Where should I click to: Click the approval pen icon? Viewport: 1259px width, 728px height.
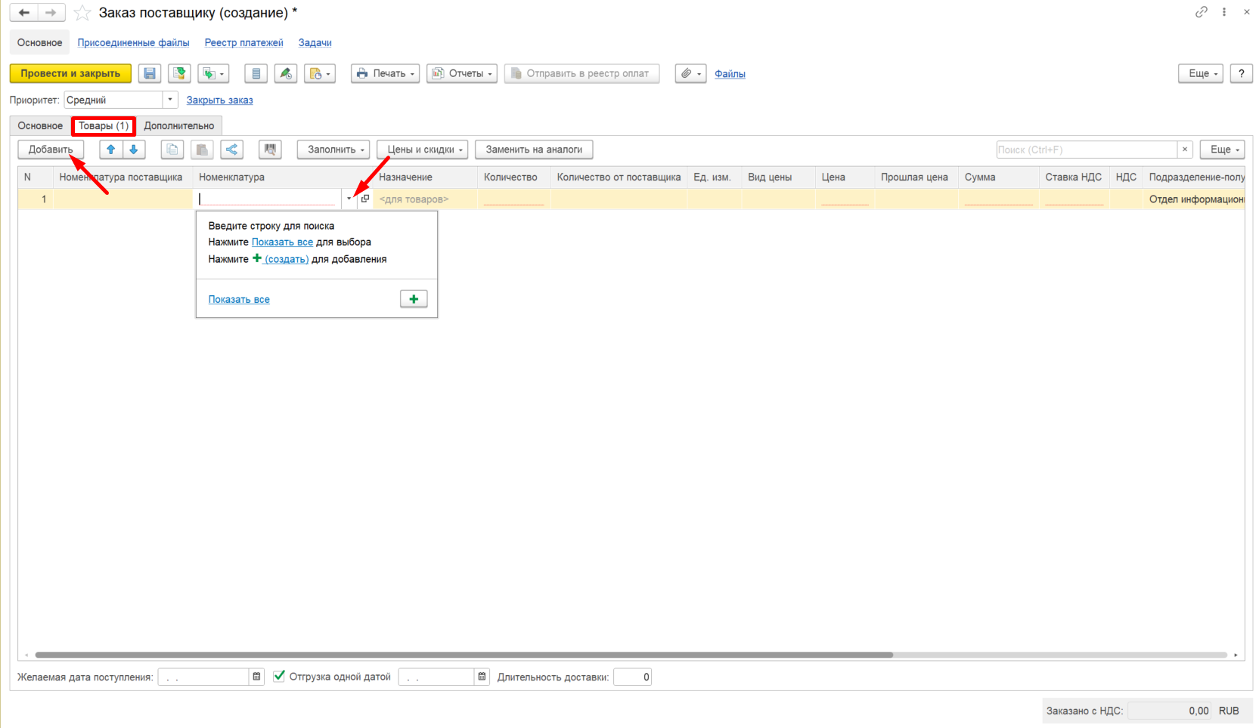(x=285, y=73)
